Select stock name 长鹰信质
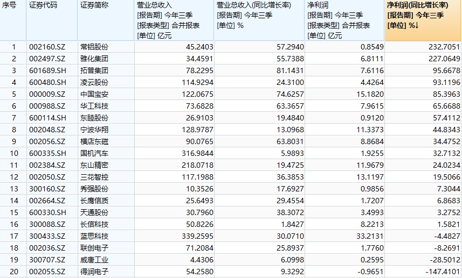 [94, 201]
